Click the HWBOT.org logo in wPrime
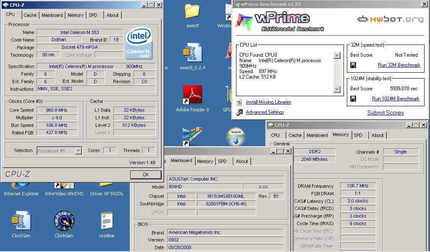The image size is (430, 252). point(390,19)
